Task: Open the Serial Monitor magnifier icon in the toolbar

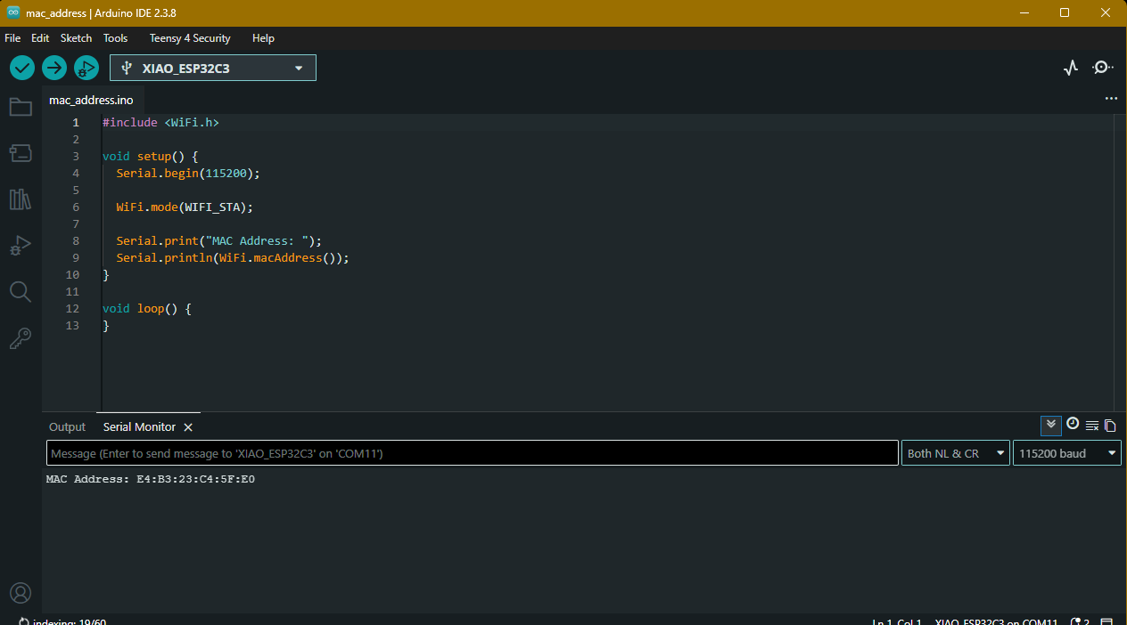Action: [x=1103, y=68]
